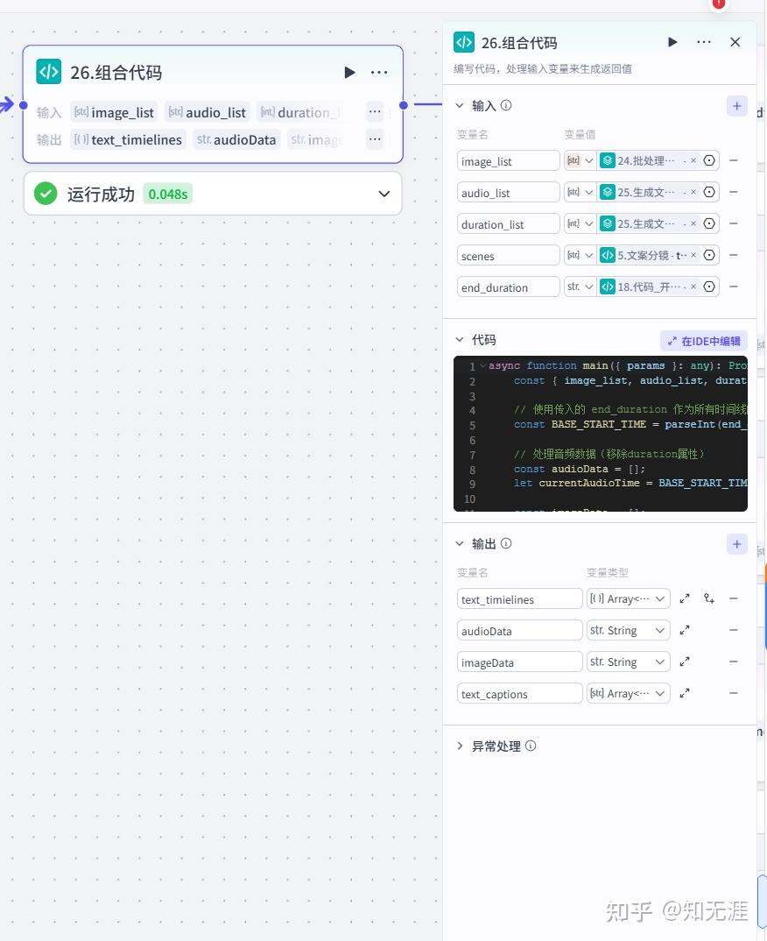Image resolution: width=767 pixels, height=941 pixels.
Task: Clear the duration_list reference value
Action: (x=693, y=223)
